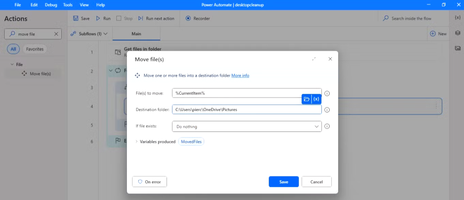Open the Edit menu
Viewport: 464px width, 200px height.
coord(34,5)
